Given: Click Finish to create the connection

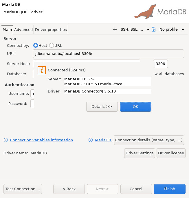Looking at the screenshot, I should [170, 189].
